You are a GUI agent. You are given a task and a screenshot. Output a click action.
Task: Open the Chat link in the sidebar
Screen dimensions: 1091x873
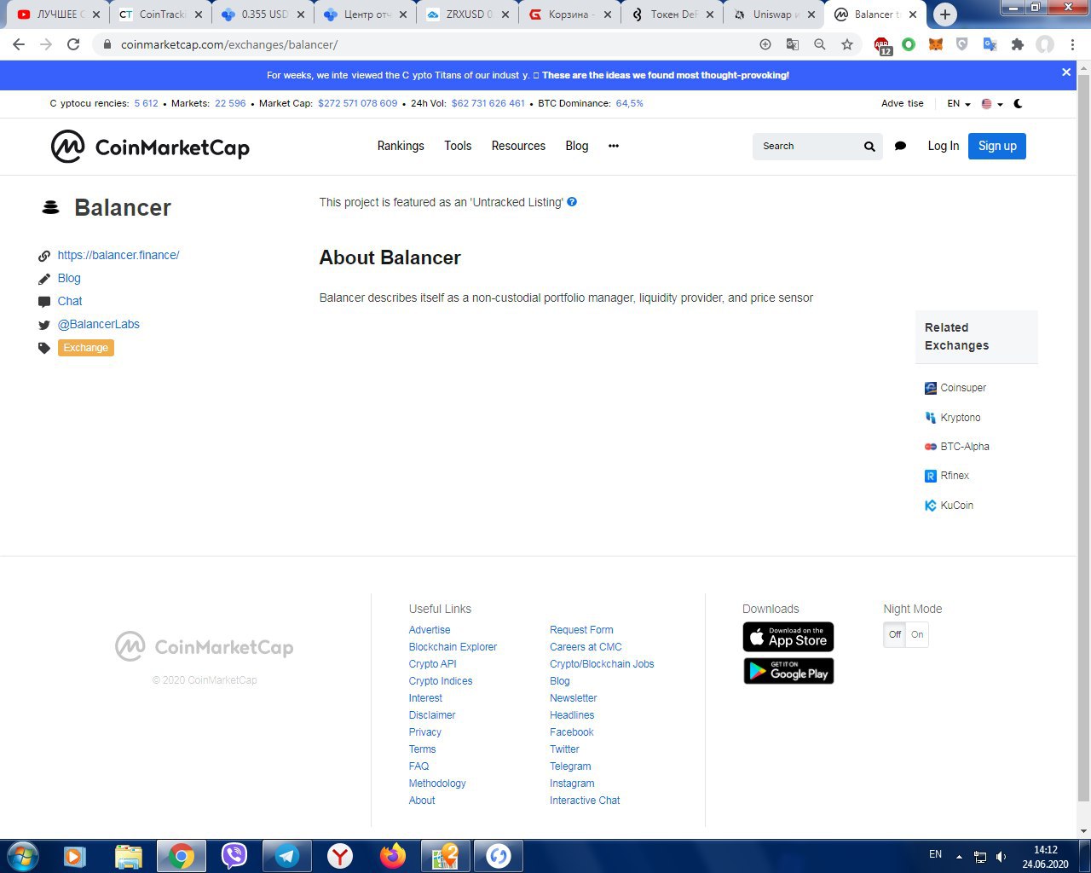[x=70, y=301]
